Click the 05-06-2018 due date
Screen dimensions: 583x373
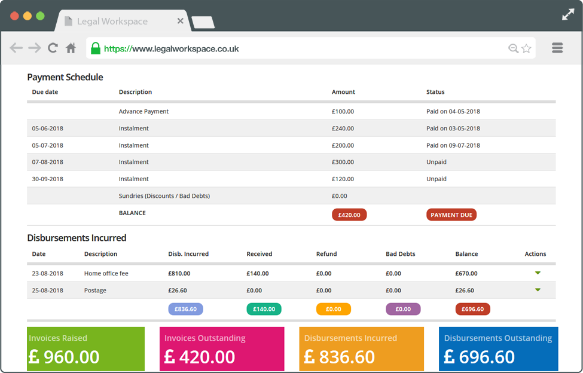click(x=48, y=129)
